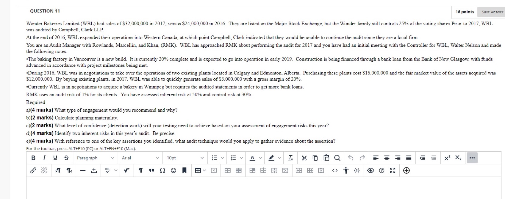Expand insert table dropdown arrow
The height and width of the screenshot is (199, 505).
pos(204,170)
